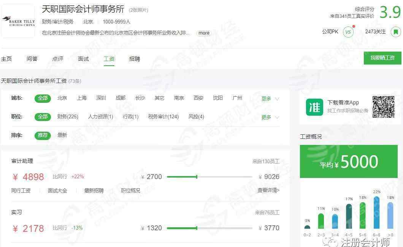
Task: Filter positions by 风控(4)
Action: click(196, 117)
